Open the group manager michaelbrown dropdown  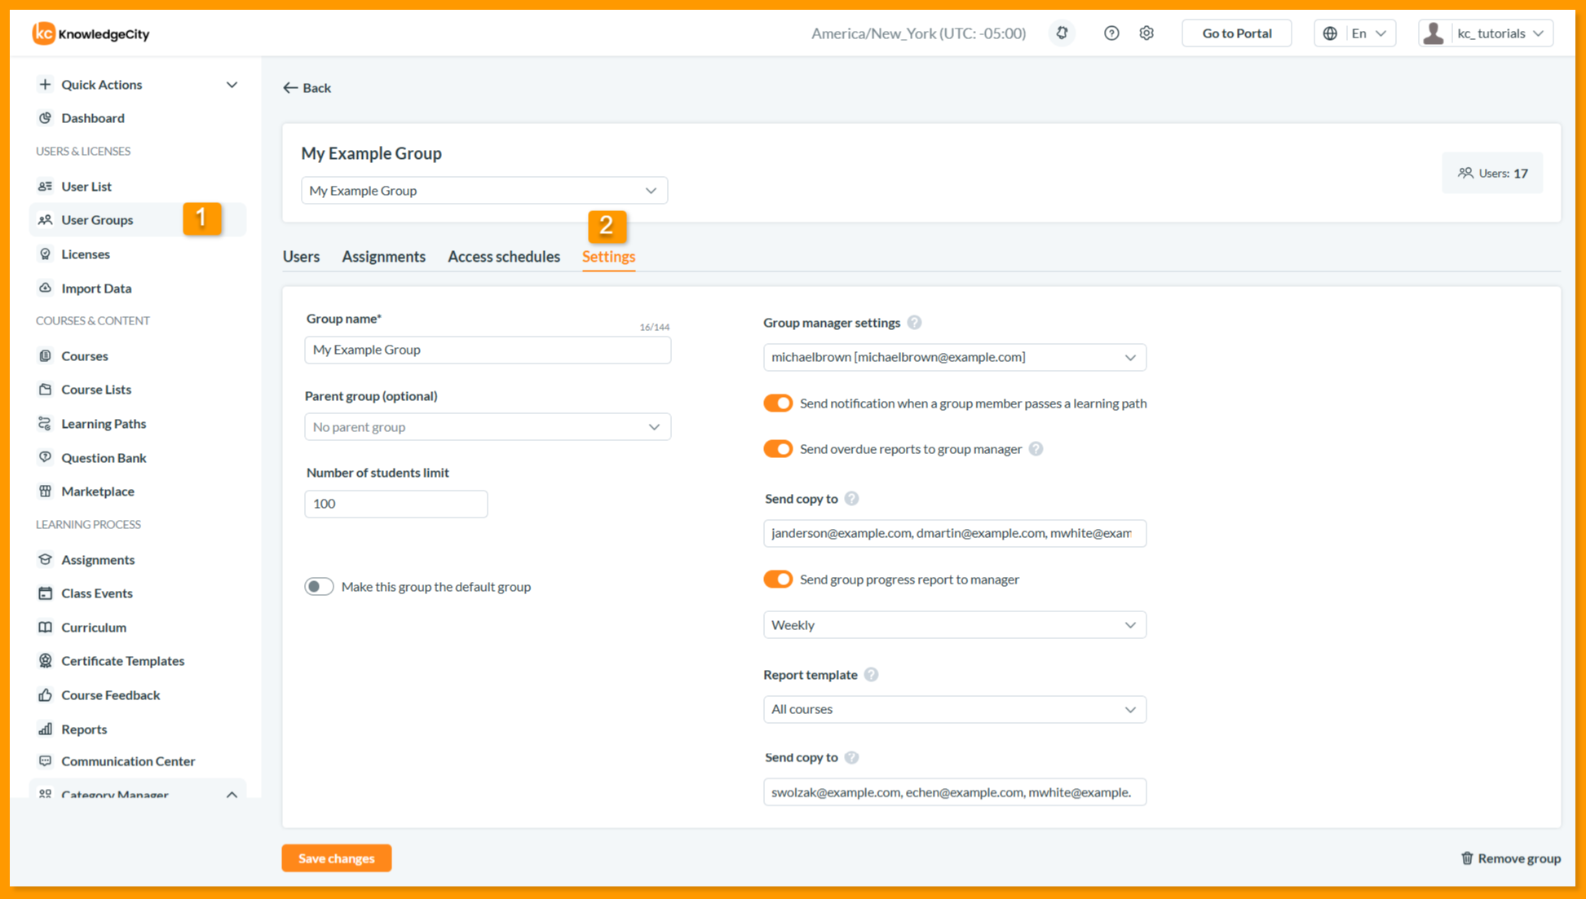[955, 357]
